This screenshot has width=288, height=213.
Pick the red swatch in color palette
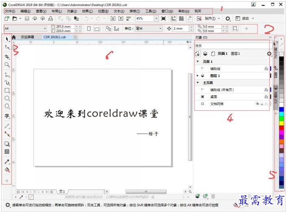(x=281, y=128)
